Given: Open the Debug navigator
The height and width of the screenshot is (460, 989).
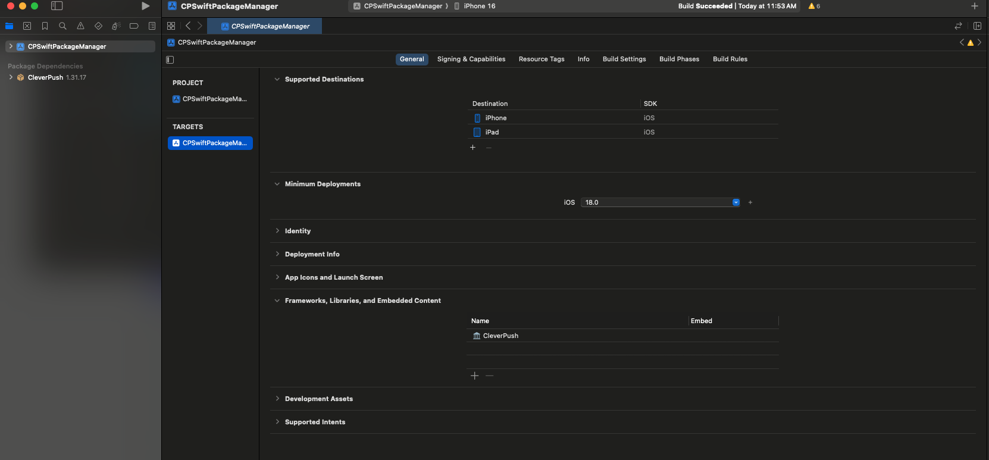Looking at the screenshot, I should tap(116, 26).
